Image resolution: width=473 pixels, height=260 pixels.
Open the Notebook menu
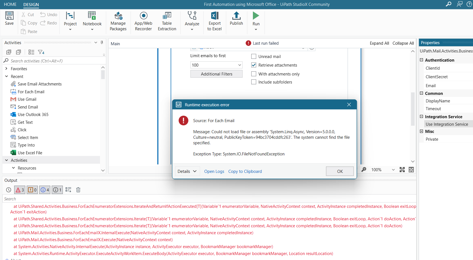coord(92,21)
